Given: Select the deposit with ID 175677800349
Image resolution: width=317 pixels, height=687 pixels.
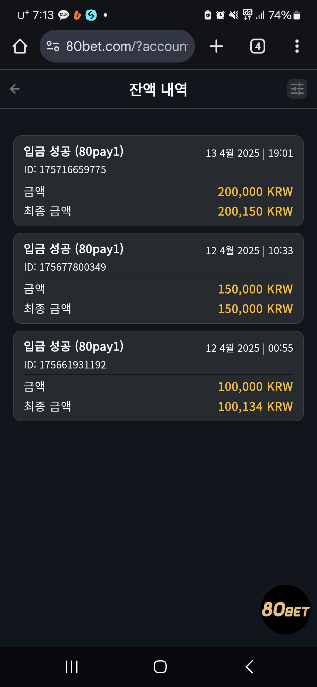Looking at the screenshot, I should tap(158, 278).
